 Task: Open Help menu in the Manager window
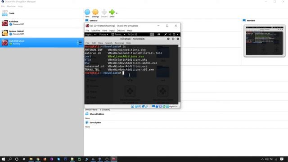click(20, 6)
